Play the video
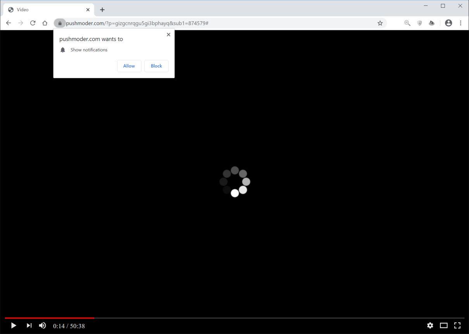469x334 pixels. (x=13, y=325)
